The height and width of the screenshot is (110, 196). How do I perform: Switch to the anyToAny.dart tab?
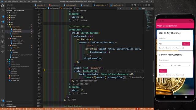tap(117, 5)
